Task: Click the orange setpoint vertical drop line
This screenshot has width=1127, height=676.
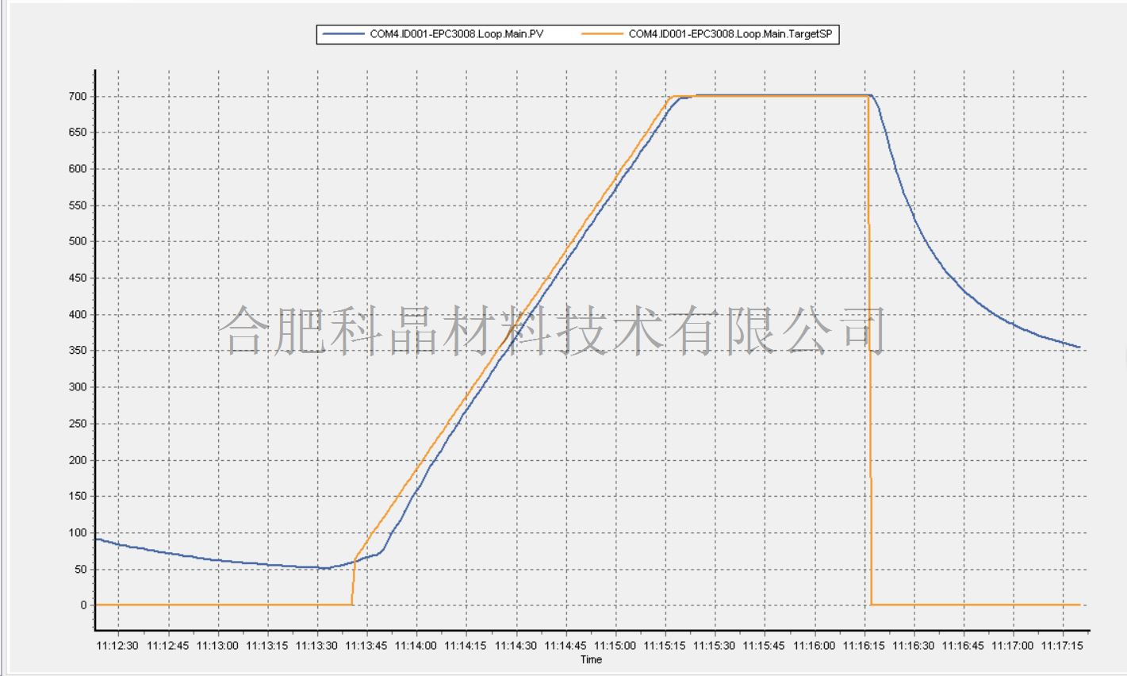Action: pos(870,357)
